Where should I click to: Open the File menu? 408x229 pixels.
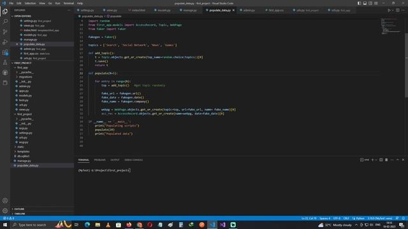11,3
